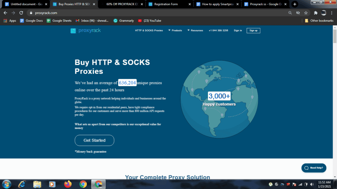Image resolution: width=337 pixels, height=189 pixels.
Task: Switch to the How to apply Smartproxy tab
Action: tap(218, 4)
